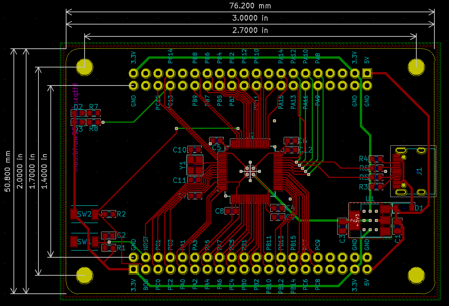Select the C10 capacitor label
The width and height of the screenshot is (449, 306).
click(x=180, y=150)
